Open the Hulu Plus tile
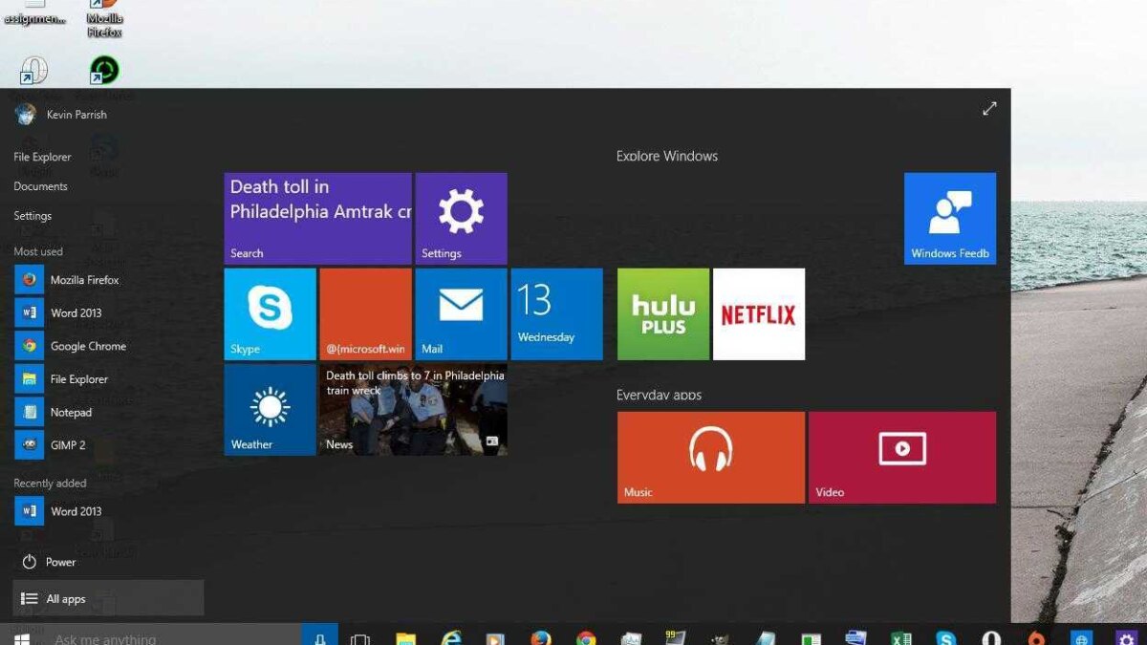Image resolution: width=1147 pixels, height=645 pixels. [662, 313]
